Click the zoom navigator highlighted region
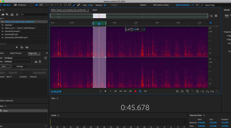Screen dimensions: 231x128 click(x=100, y=16)
